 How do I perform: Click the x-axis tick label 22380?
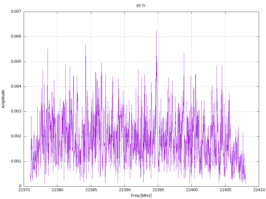57,190
